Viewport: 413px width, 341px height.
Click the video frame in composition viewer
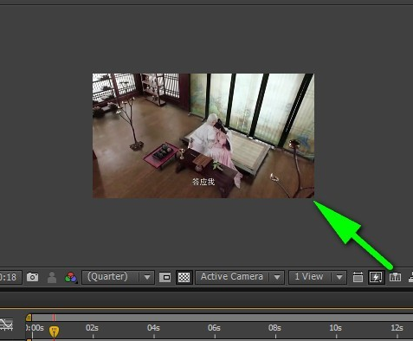(203, 136)
